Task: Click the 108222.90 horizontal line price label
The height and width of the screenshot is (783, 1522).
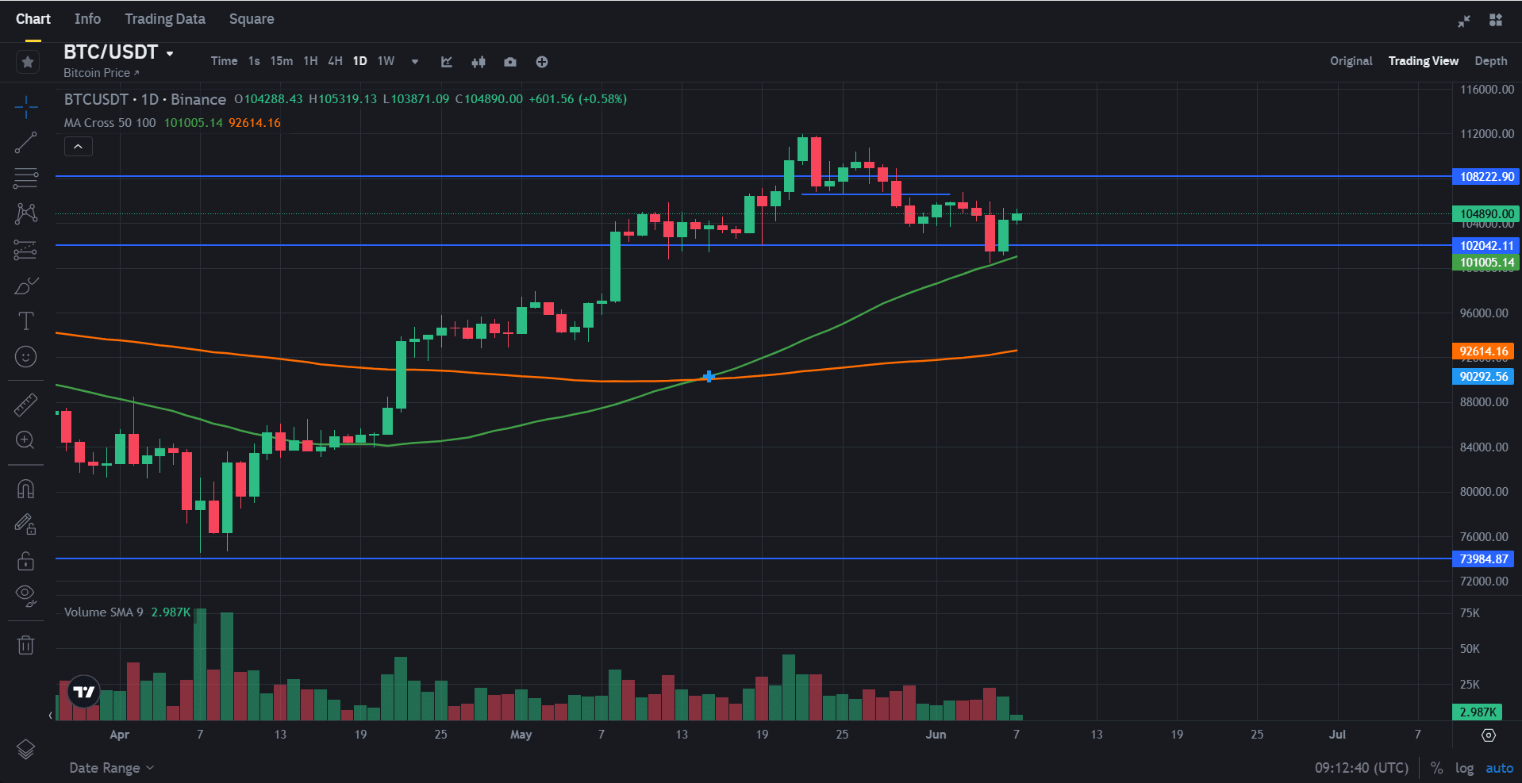Action: (1486, 177)
